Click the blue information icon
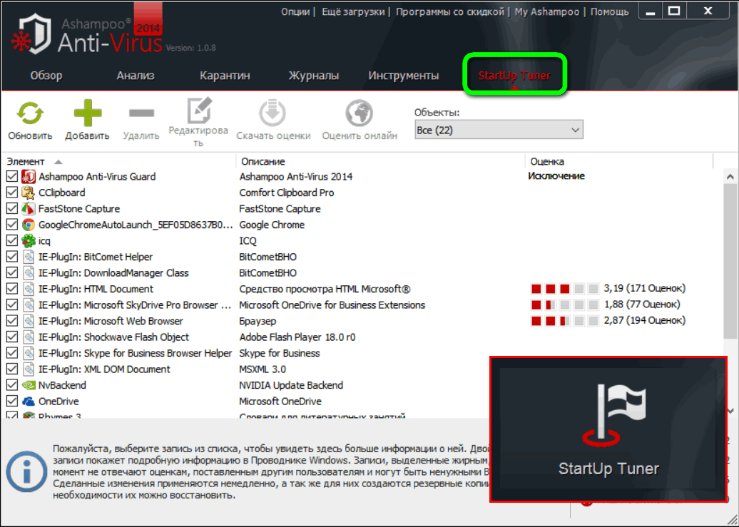This screenshot has width=739, height=527. [26, 472]
